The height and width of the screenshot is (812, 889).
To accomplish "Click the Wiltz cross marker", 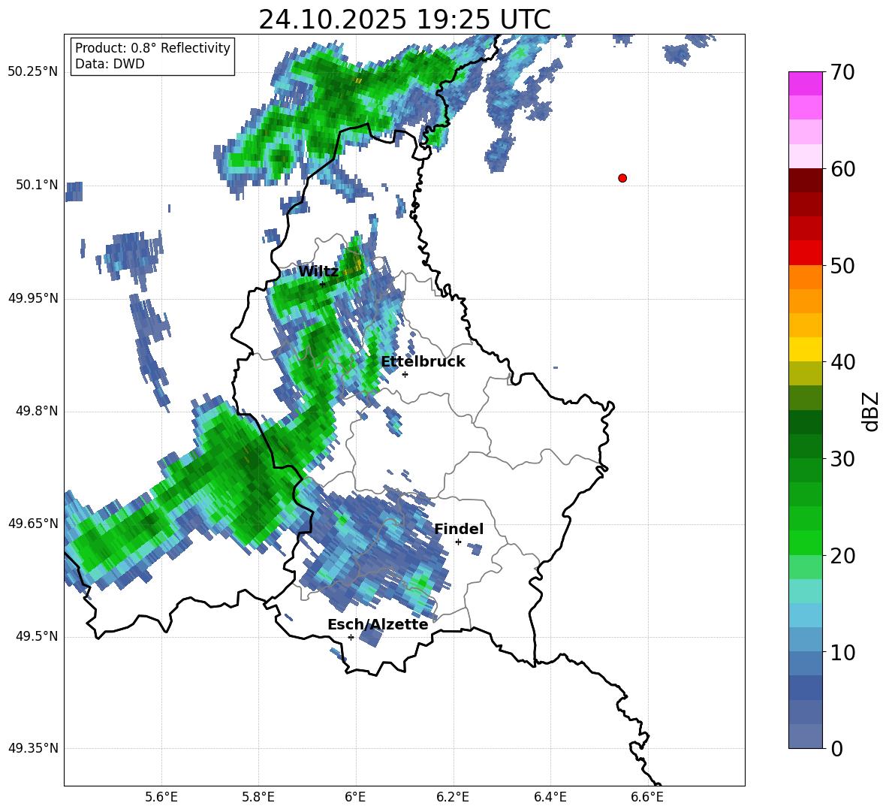I will (322, 284).
